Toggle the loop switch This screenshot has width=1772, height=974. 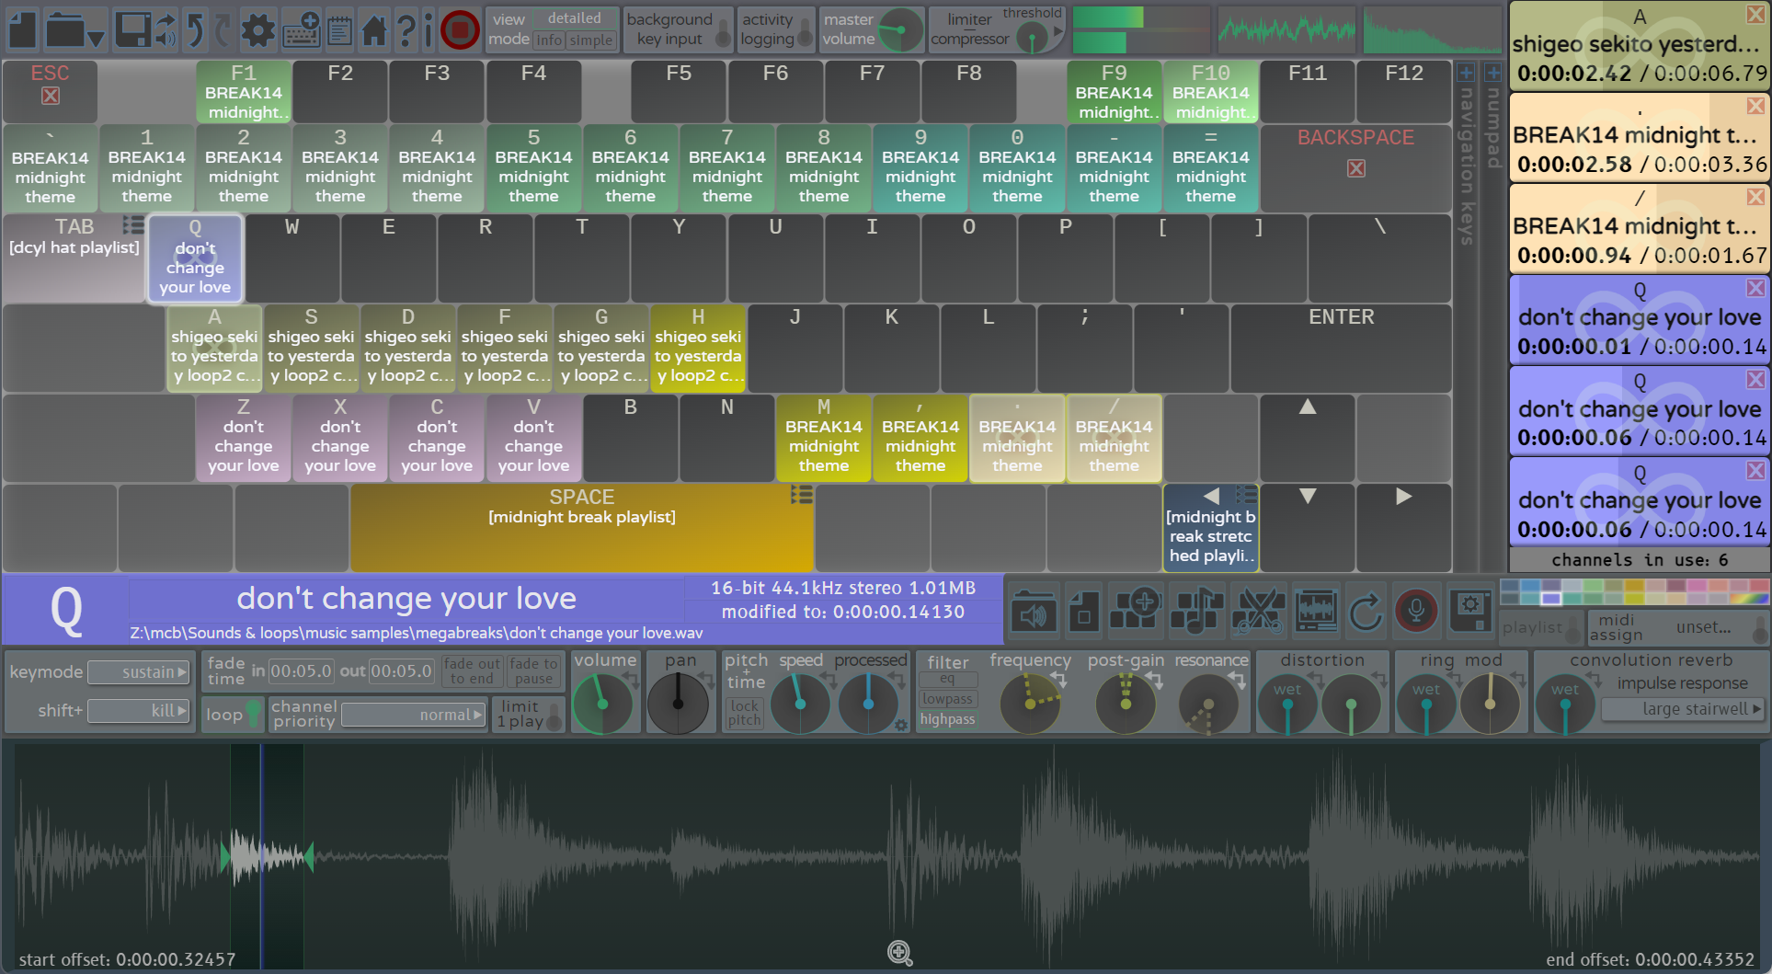pyautogui.click(x=253, y=715)
